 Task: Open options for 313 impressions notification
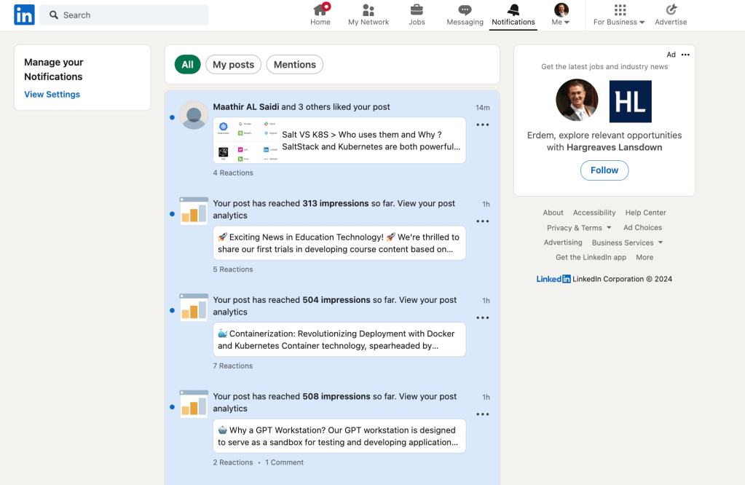pos(483,221)
